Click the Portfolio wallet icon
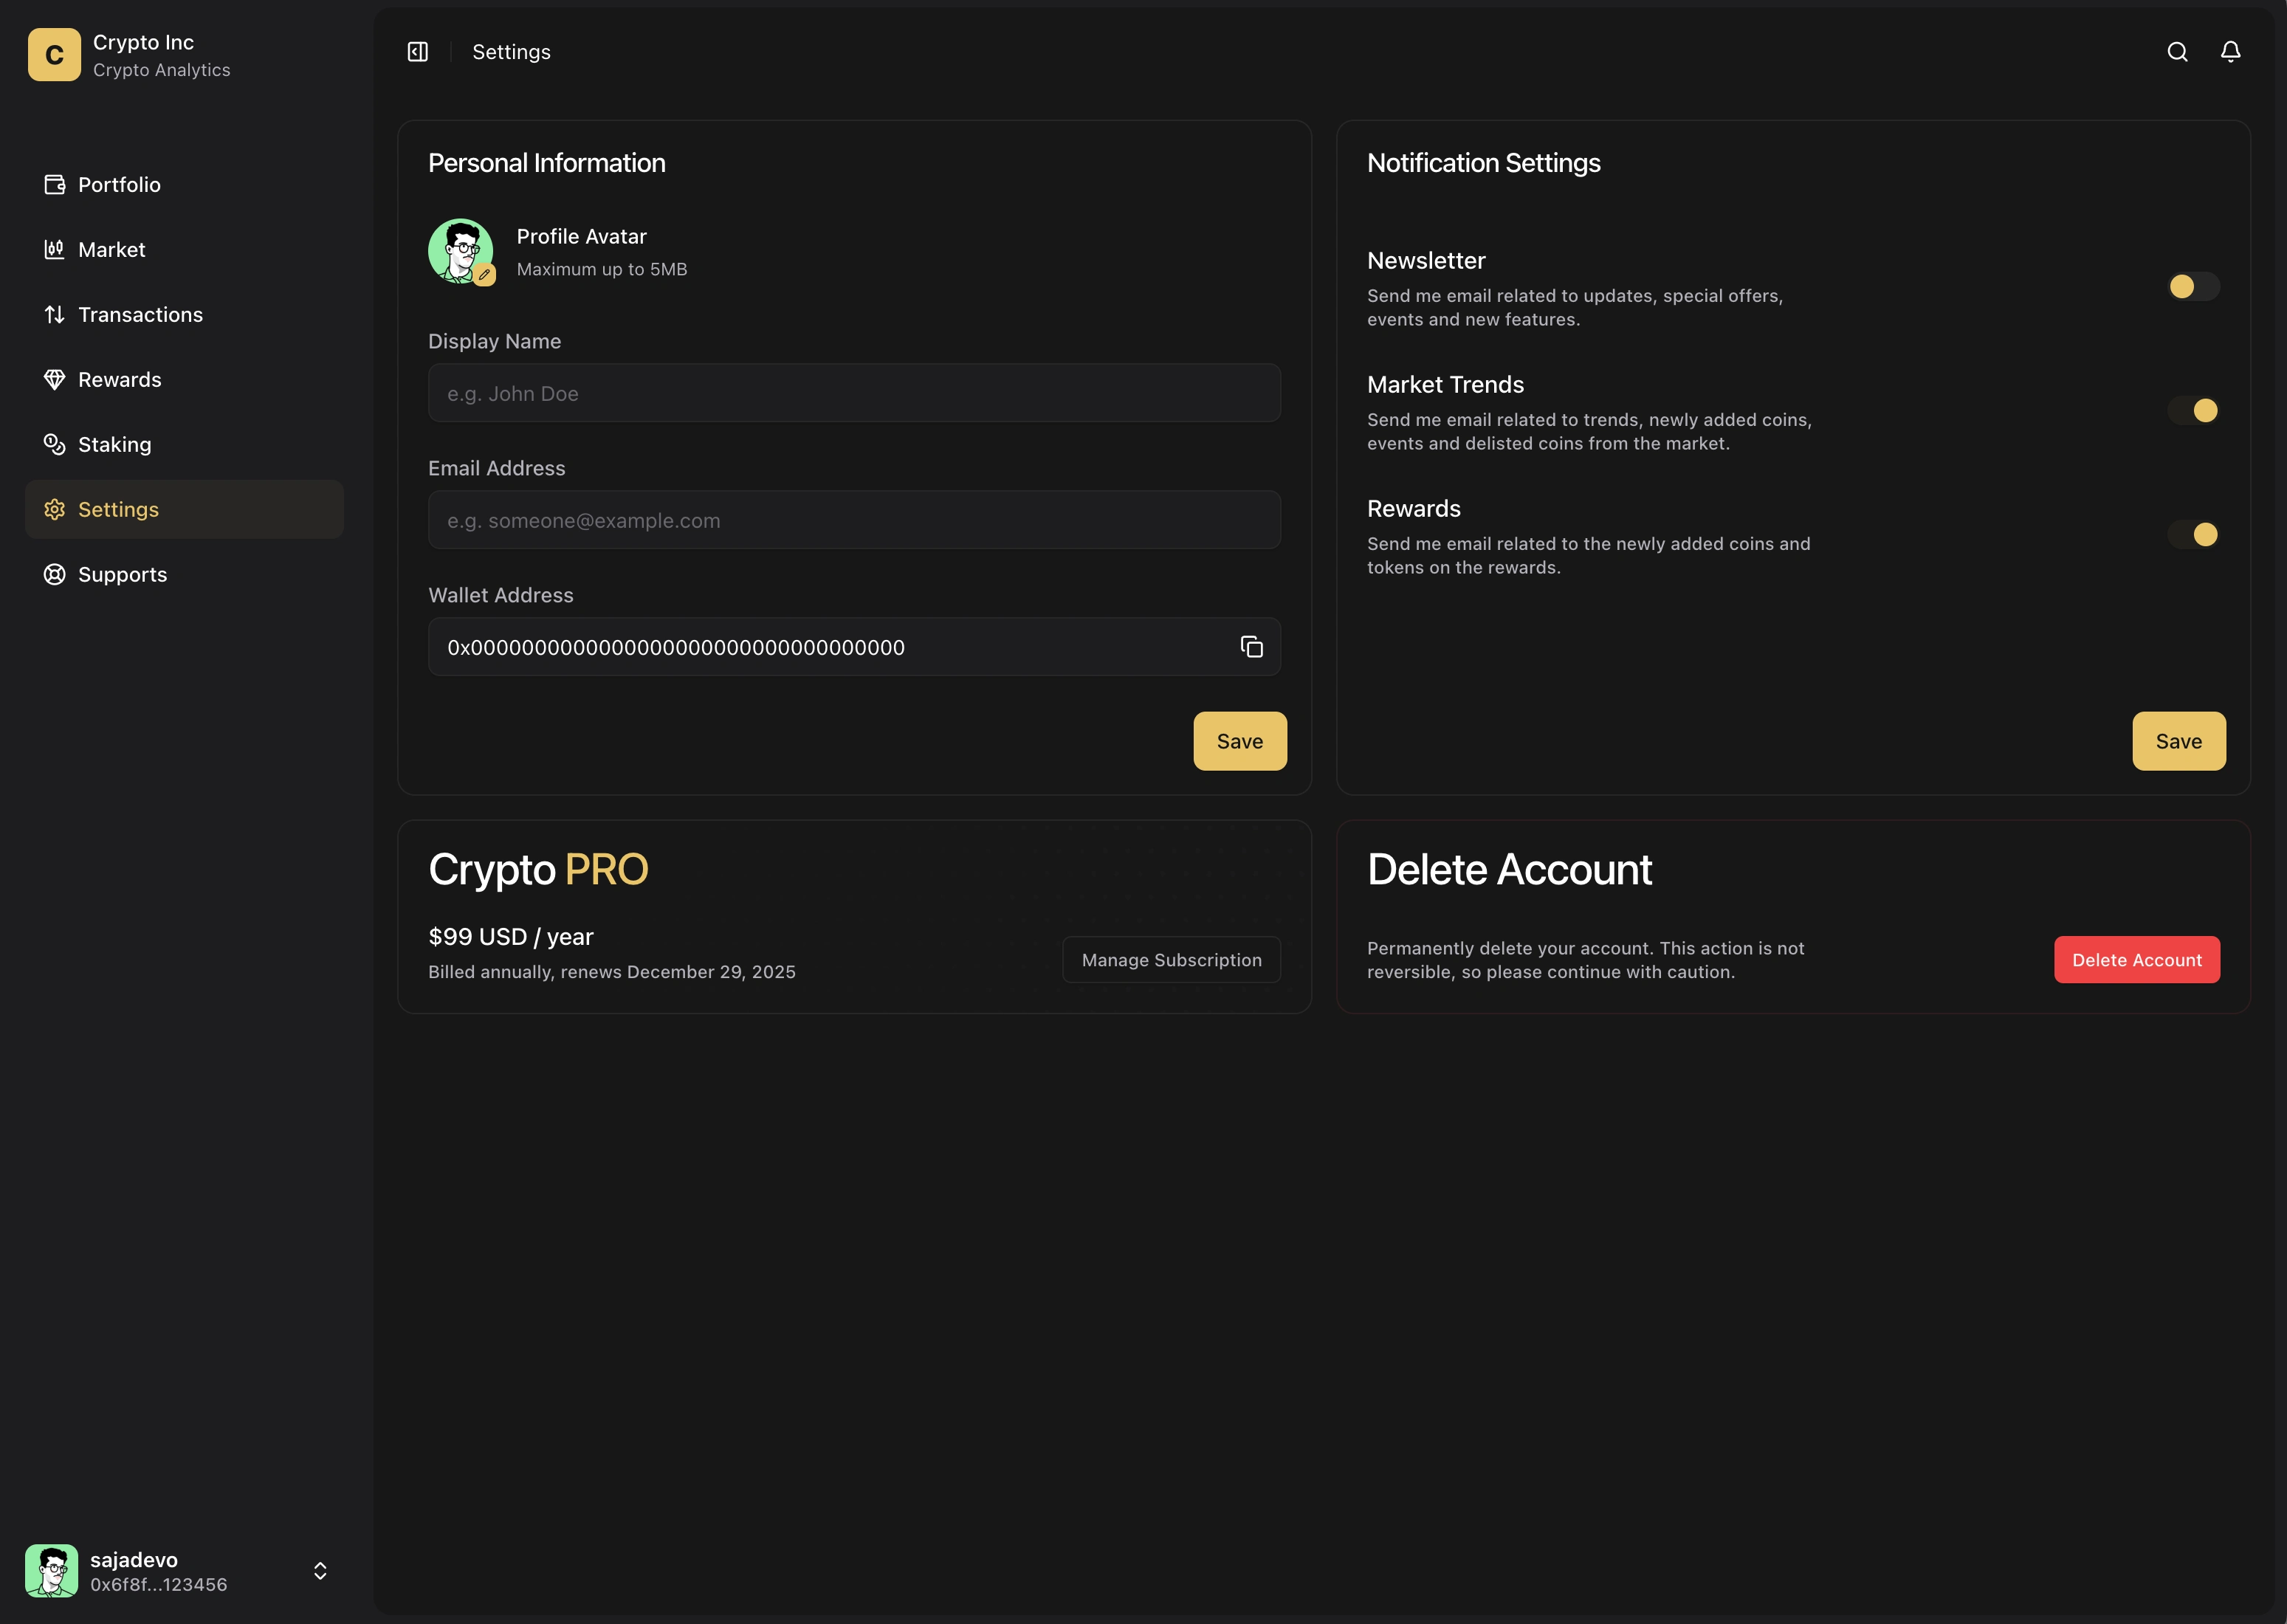2287x1624 pixels. pos(55,185)
